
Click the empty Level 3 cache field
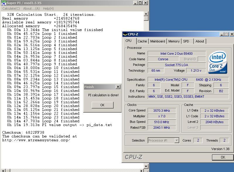214,128
